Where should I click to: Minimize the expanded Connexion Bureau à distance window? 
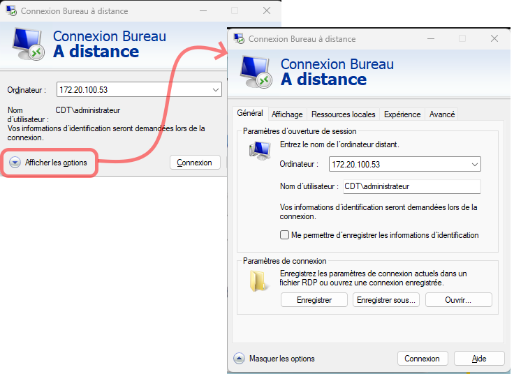(431, 38)
